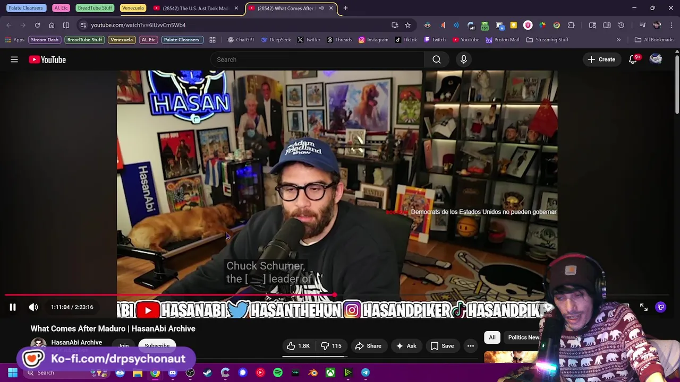Mute the video with the speaker icon

tap(33, 307)
